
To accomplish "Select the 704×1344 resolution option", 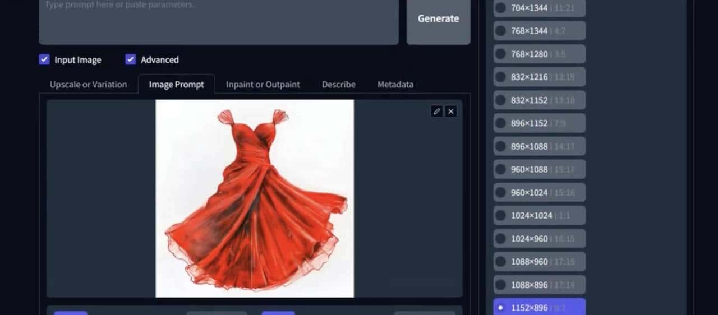I will [500, 8].
